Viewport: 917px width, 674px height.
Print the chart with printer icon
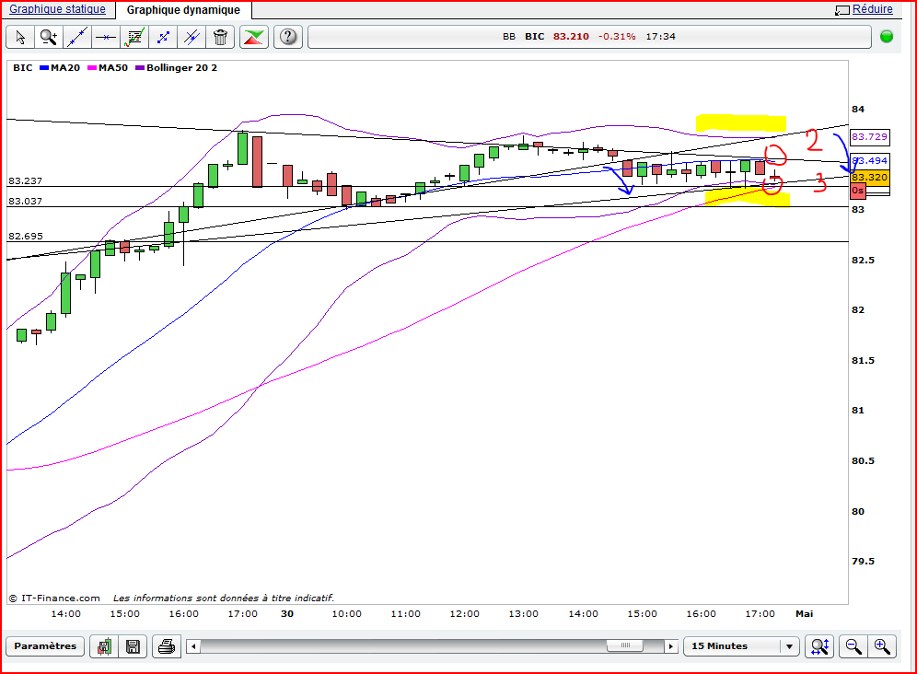pos(167,646)
